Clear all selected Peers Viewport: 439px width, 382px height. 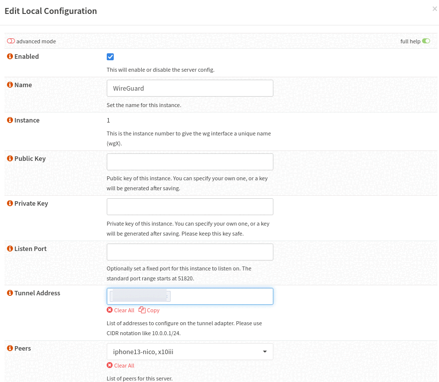(121, 366)
